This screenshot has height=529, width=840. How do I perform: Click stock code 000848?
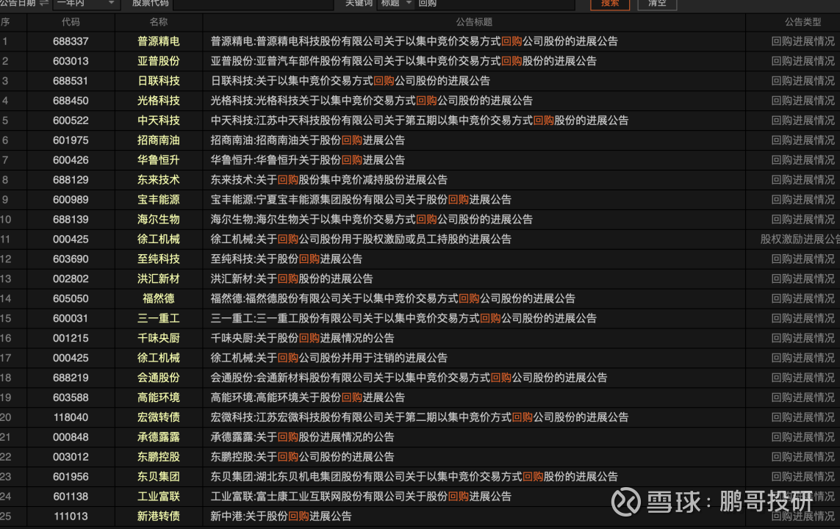click(71, 437)
